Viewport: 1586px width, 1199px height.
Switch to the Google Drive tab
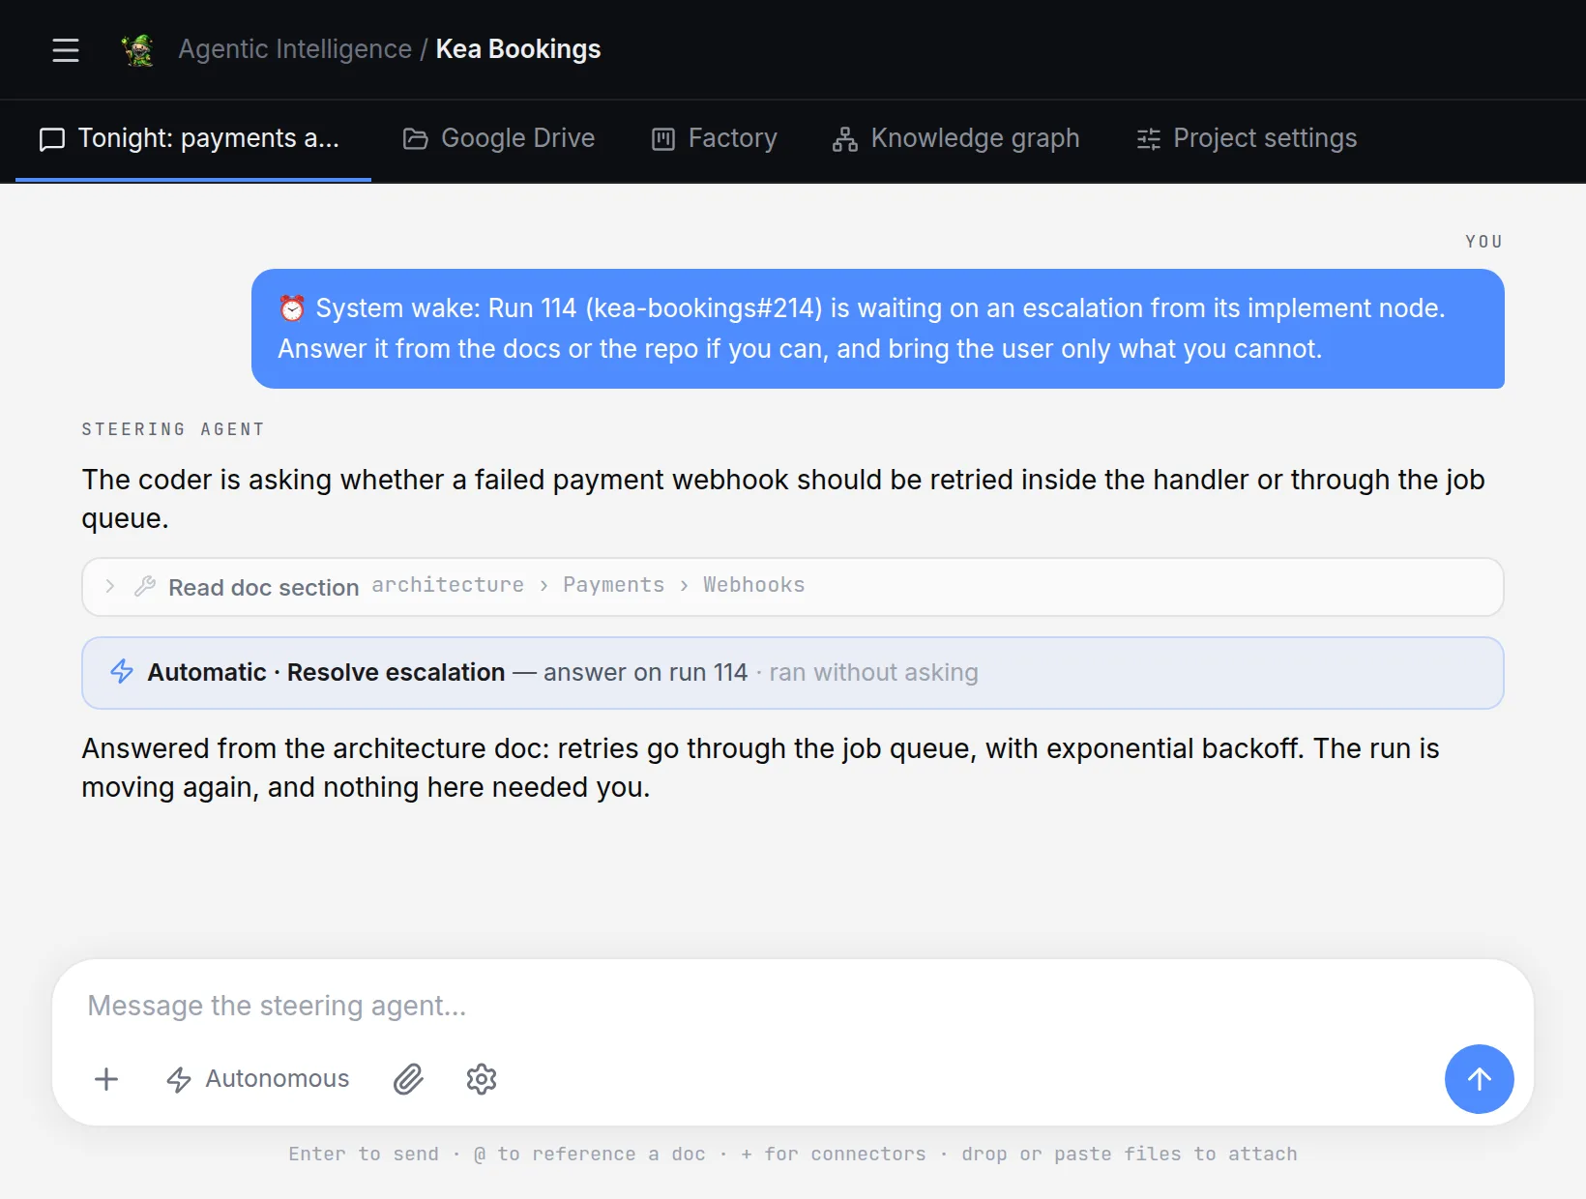[499, 139]
